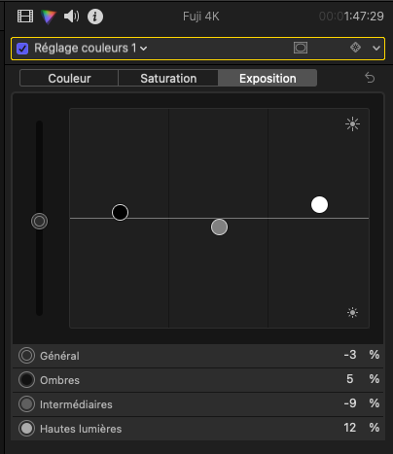Switch to the Saturation tab
This screenshot has width=393, height=454.
coord(168,78)
